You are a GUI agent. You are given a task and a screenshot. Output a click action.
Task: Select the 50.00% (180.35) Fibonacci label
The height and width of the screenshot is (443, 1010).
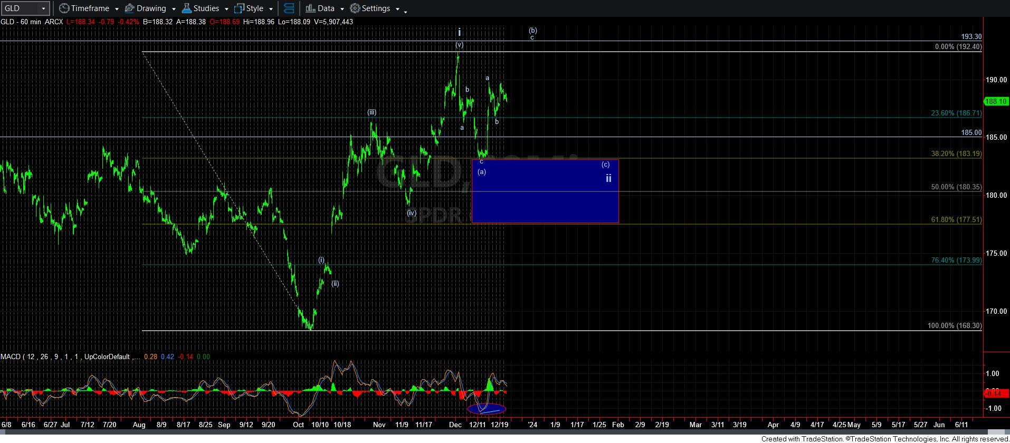[x=956, y=187]
